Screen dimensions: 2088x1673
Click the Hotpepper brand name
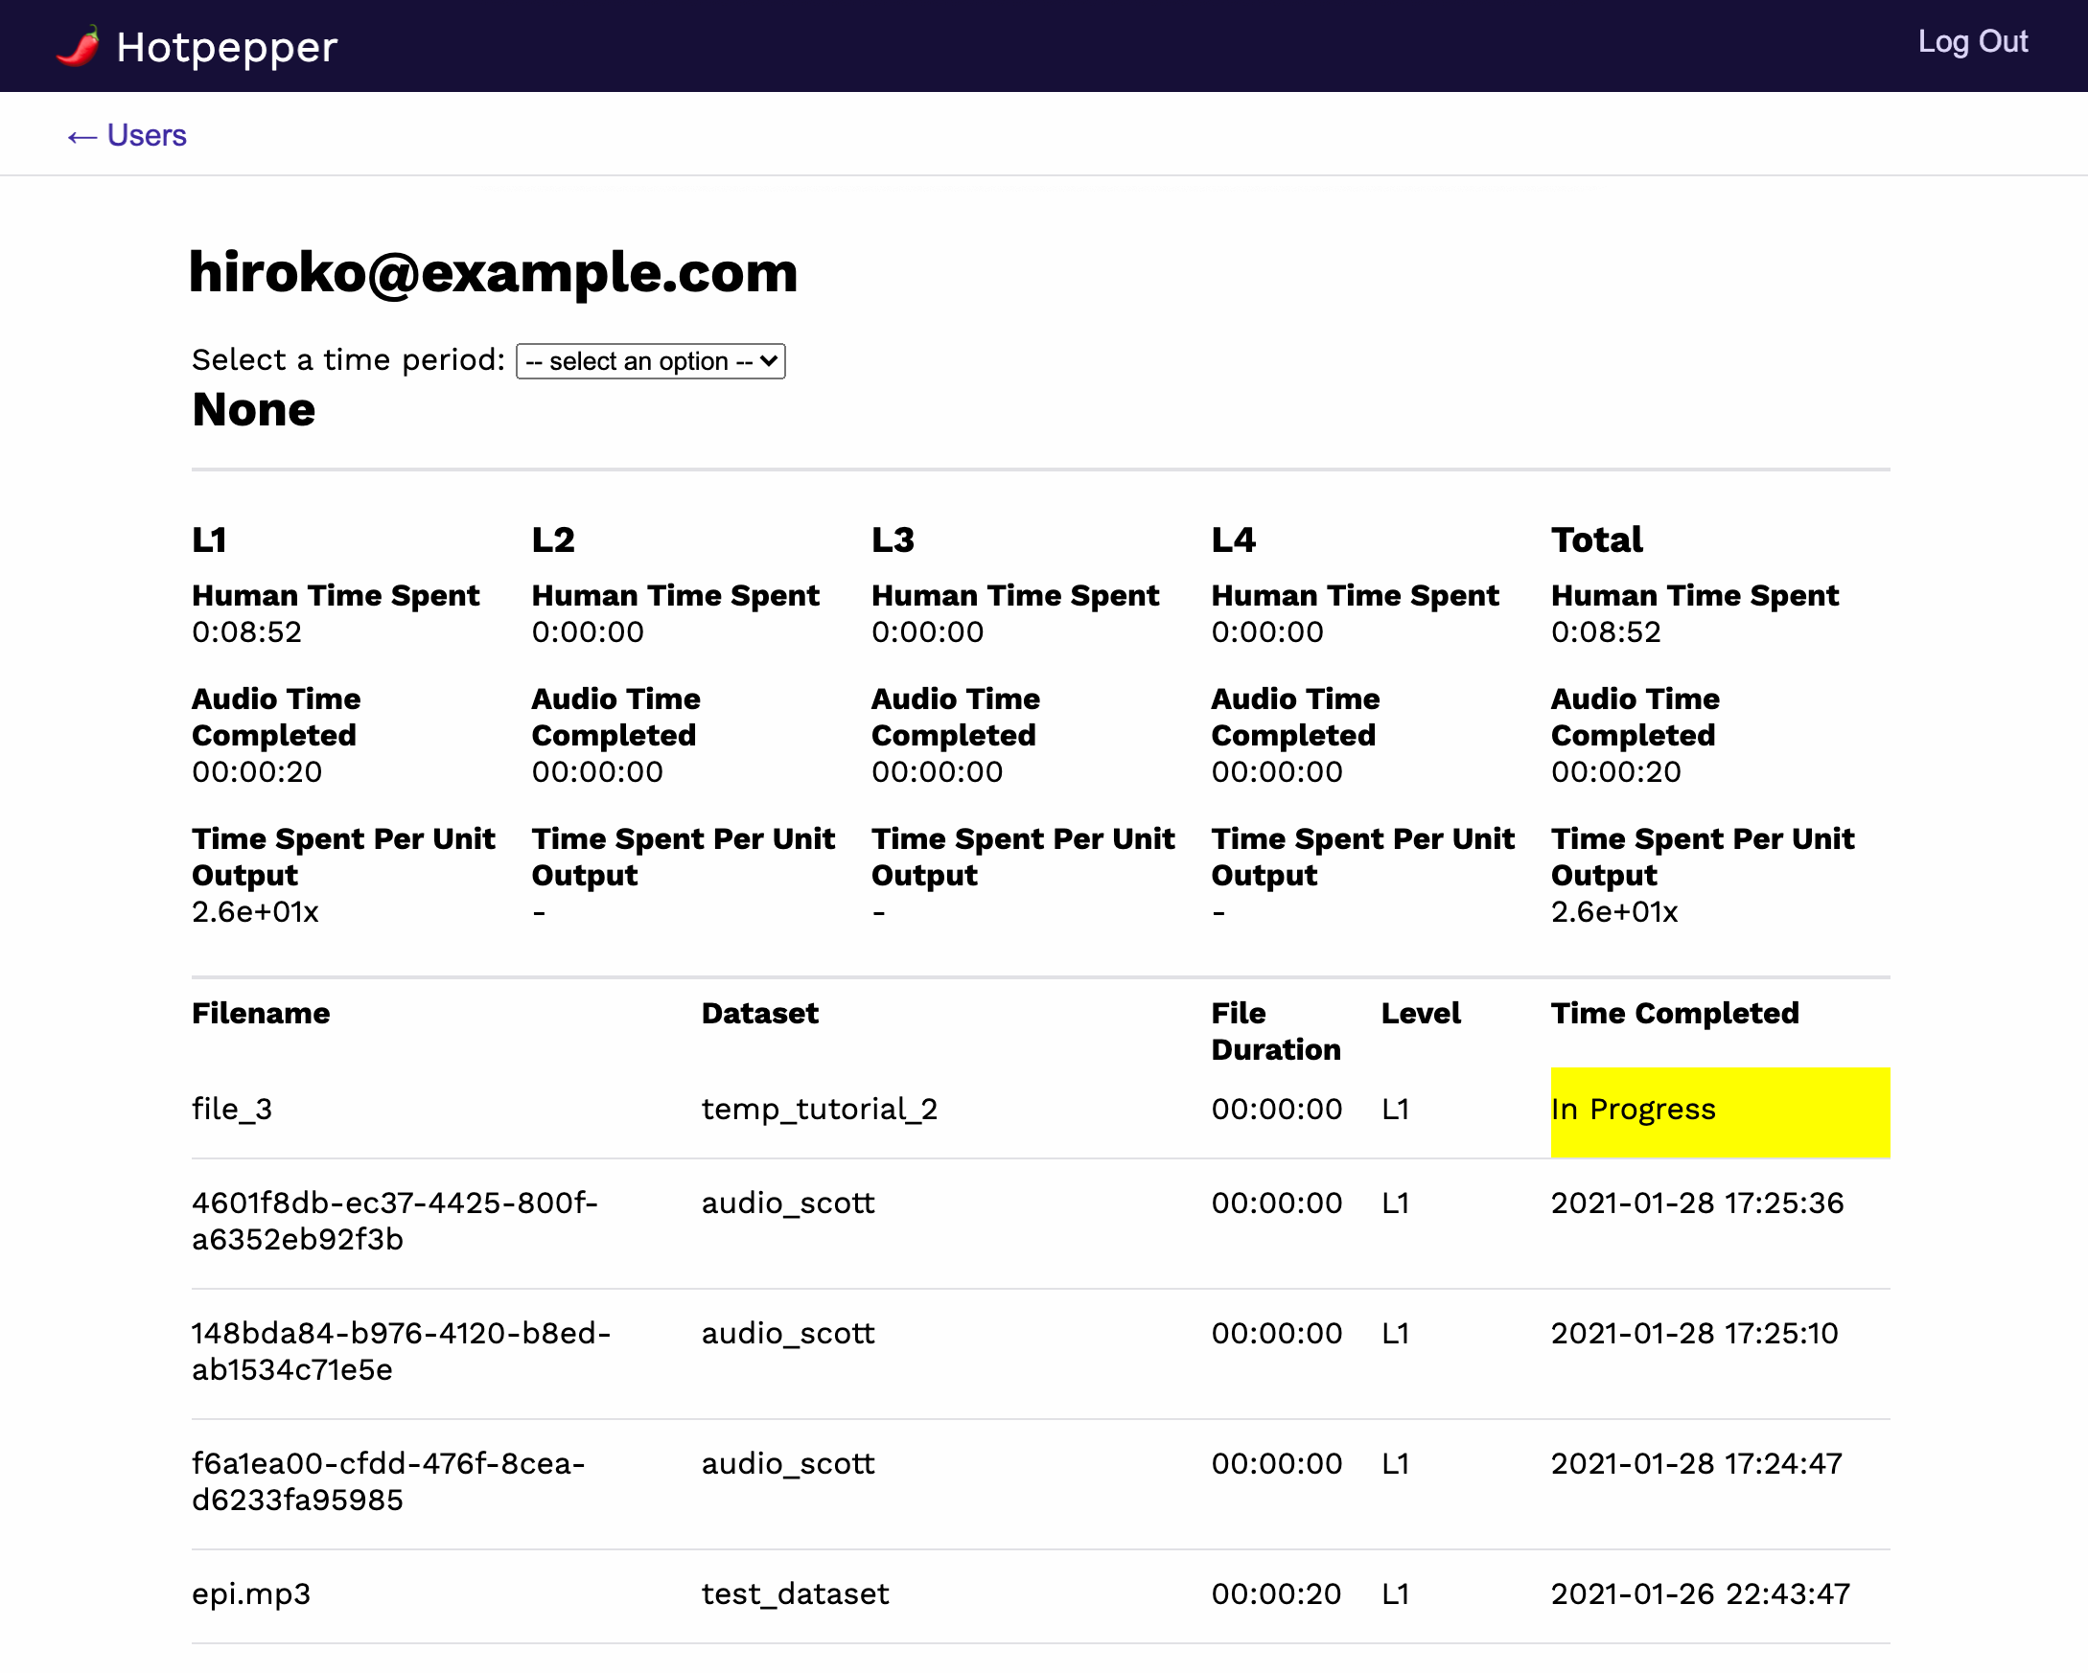225,46
